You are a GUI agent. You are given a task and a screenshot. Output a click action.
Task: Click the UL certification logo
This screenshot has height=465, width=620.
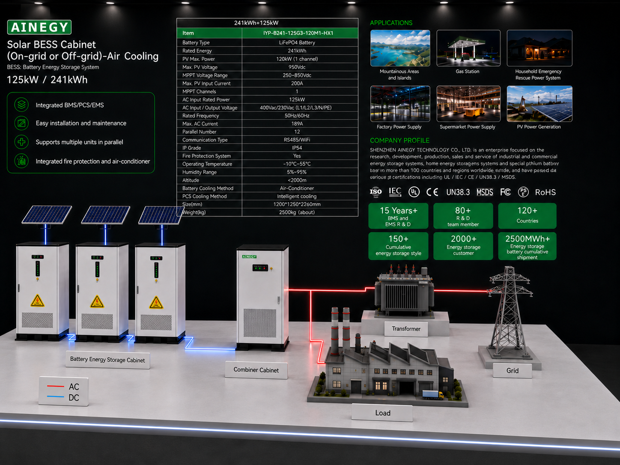(x=414, y=192)
